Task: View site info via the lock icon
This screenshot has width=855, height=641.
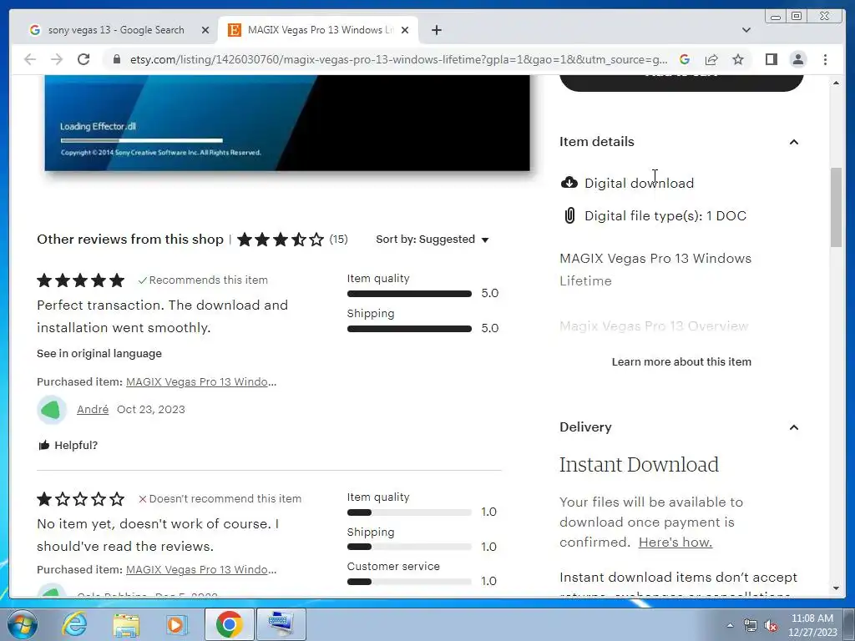Action: coord(116,59)
